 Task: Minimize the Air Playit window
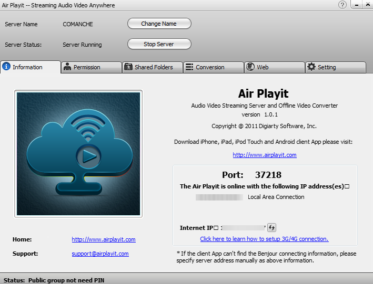pyautogui.click(x=357, y=5)
